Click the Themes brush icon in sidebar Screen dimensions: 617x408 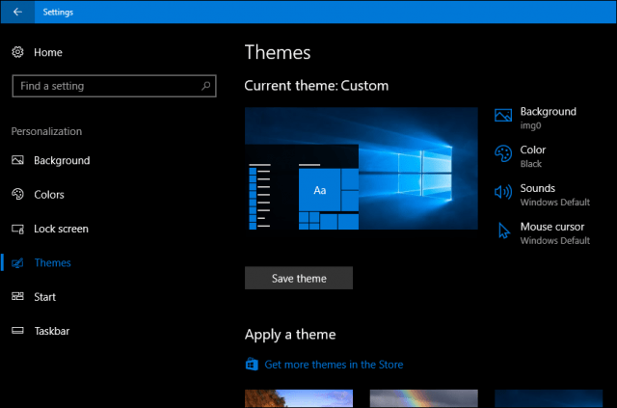pyautogui.click(x=17, y=262)
